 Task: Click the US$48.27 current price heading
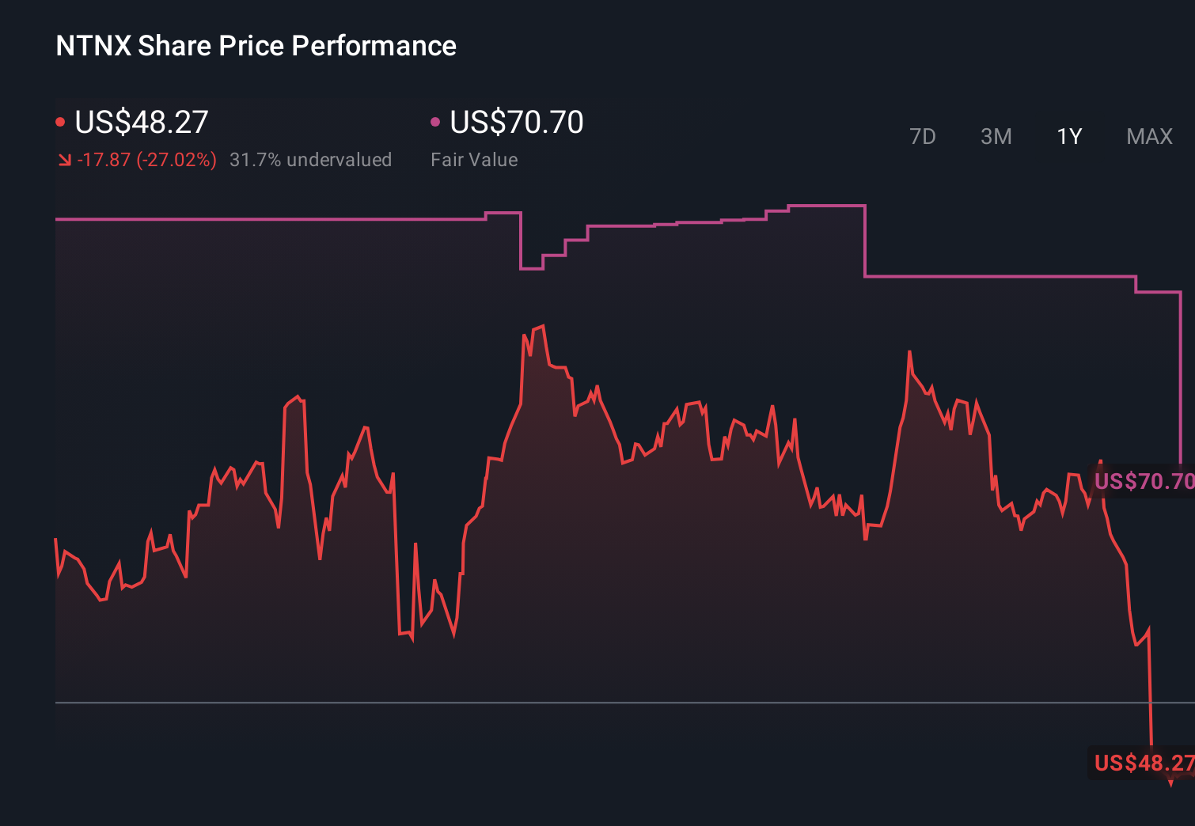click(140, 123)
